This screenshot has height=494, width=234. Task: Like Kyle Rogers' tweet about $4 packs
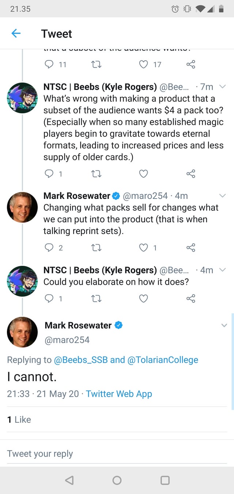click(144, 174)
